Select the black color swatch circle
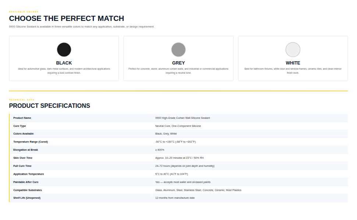 pos(64,49)
